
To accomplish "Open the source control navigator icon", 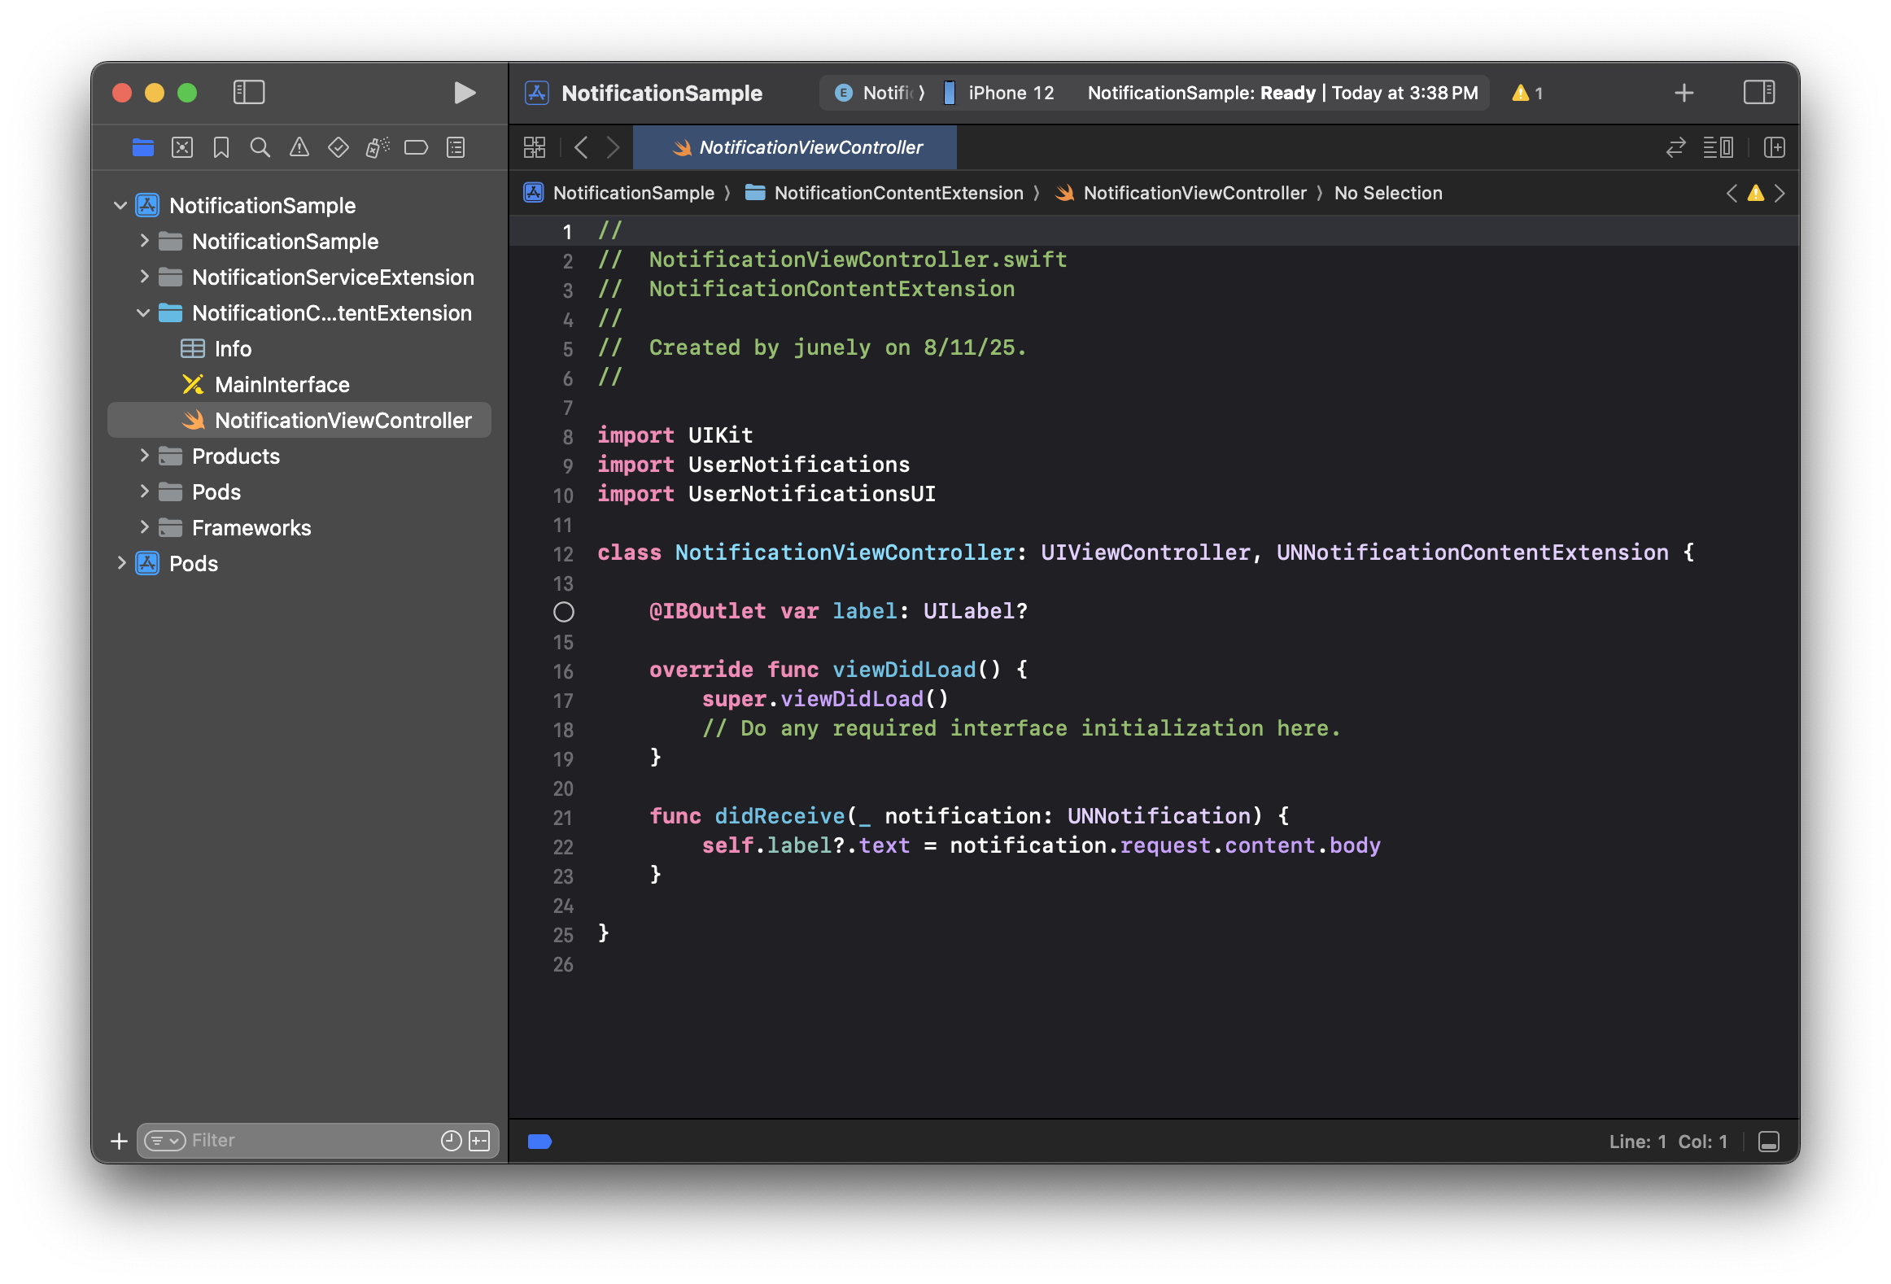I will click(x=182, y=147).
